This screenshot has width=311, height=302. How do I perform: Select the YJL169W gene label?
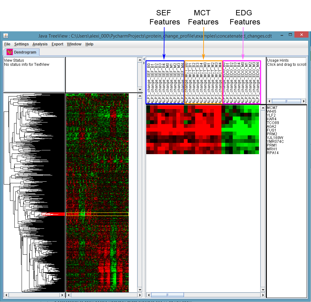275,138
